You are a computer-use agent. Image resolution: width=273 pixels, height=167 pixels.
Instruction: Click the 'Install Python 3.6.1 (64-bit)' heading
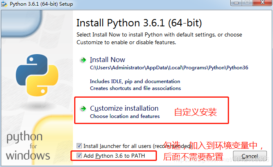139,22
